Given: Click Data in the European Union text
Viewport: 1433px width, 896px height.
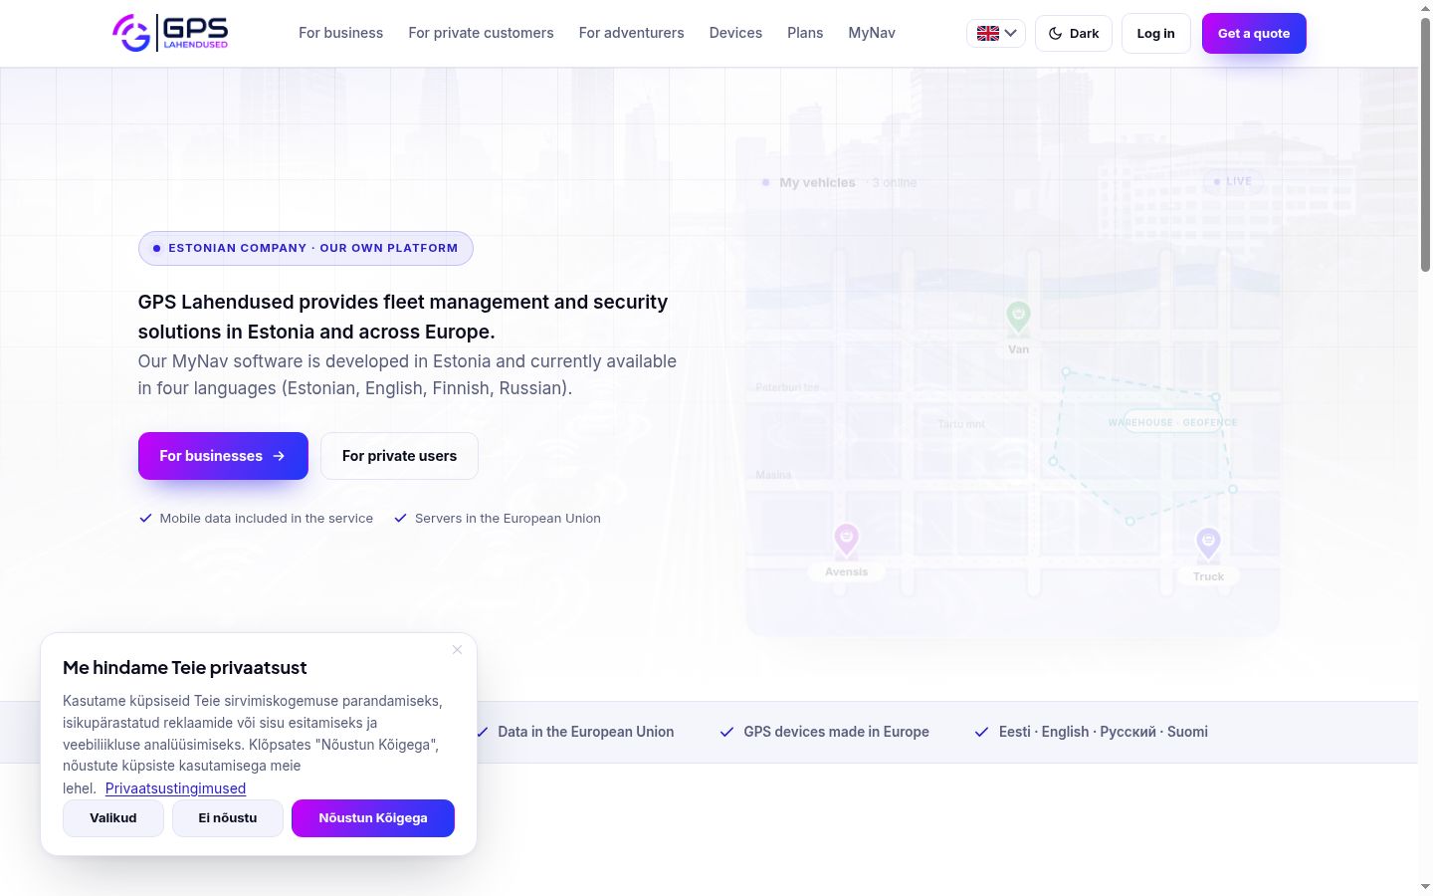Looking at the screenshot, I should click(586, 732).
